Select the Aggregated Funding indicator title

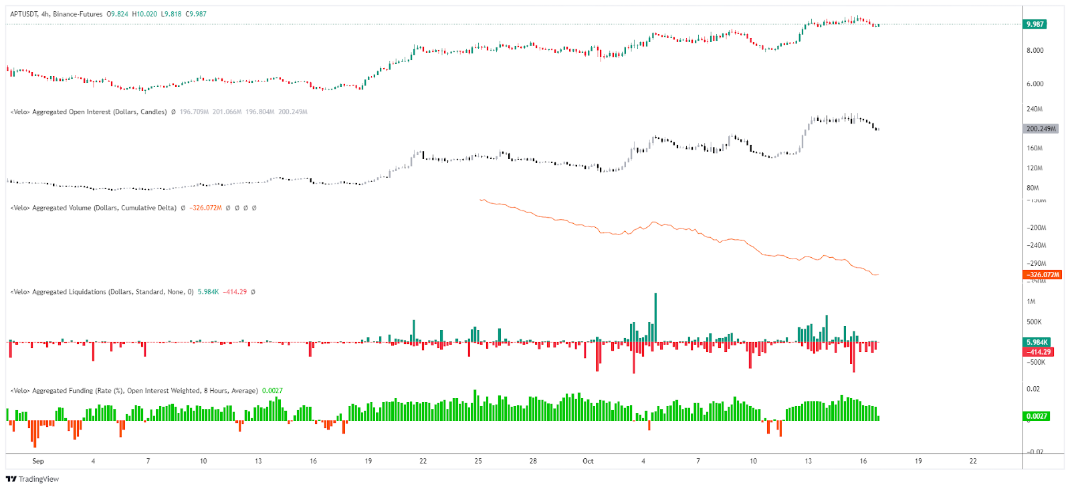coord(134,391)
